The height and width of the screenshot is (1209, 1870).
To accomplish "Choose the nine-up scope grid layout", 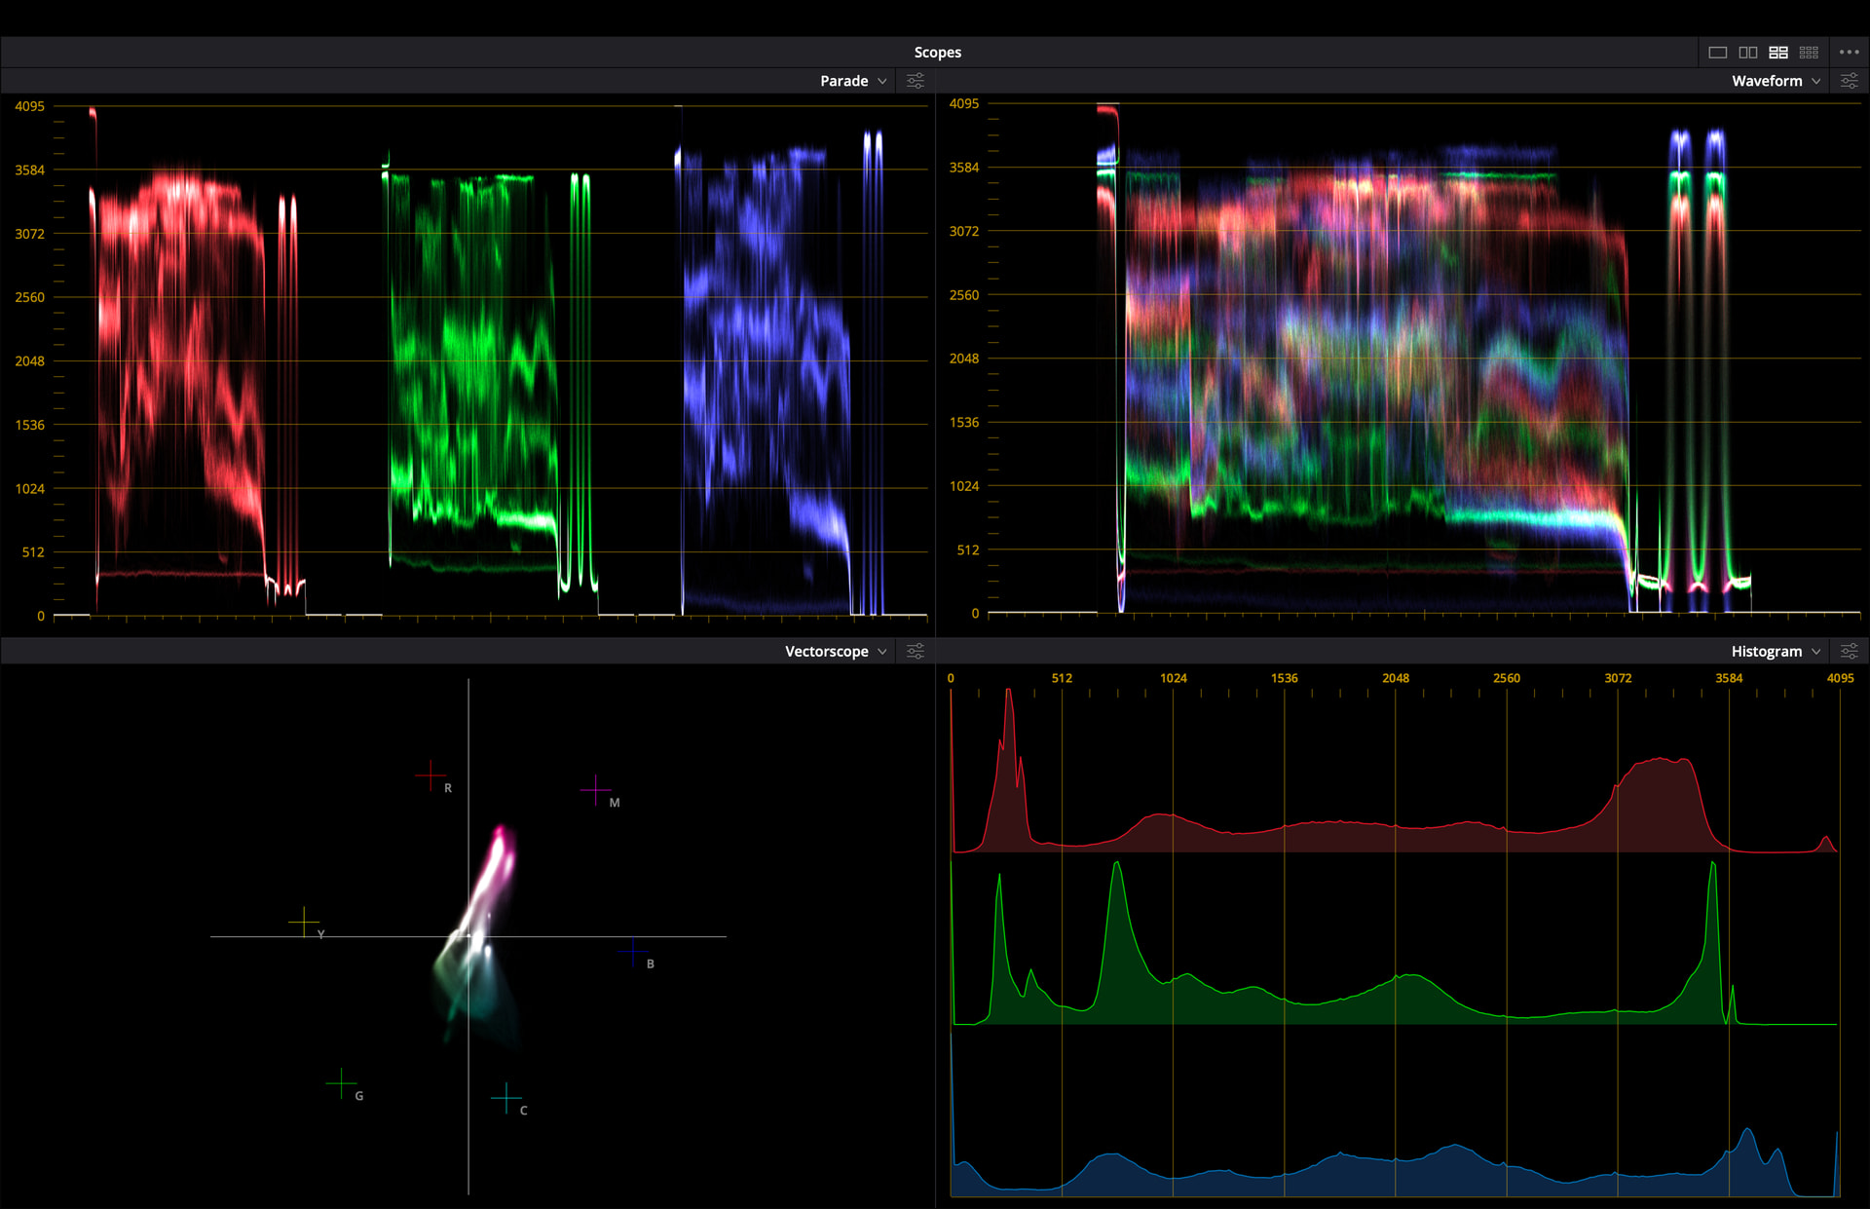I will (x=1809, y=53).
